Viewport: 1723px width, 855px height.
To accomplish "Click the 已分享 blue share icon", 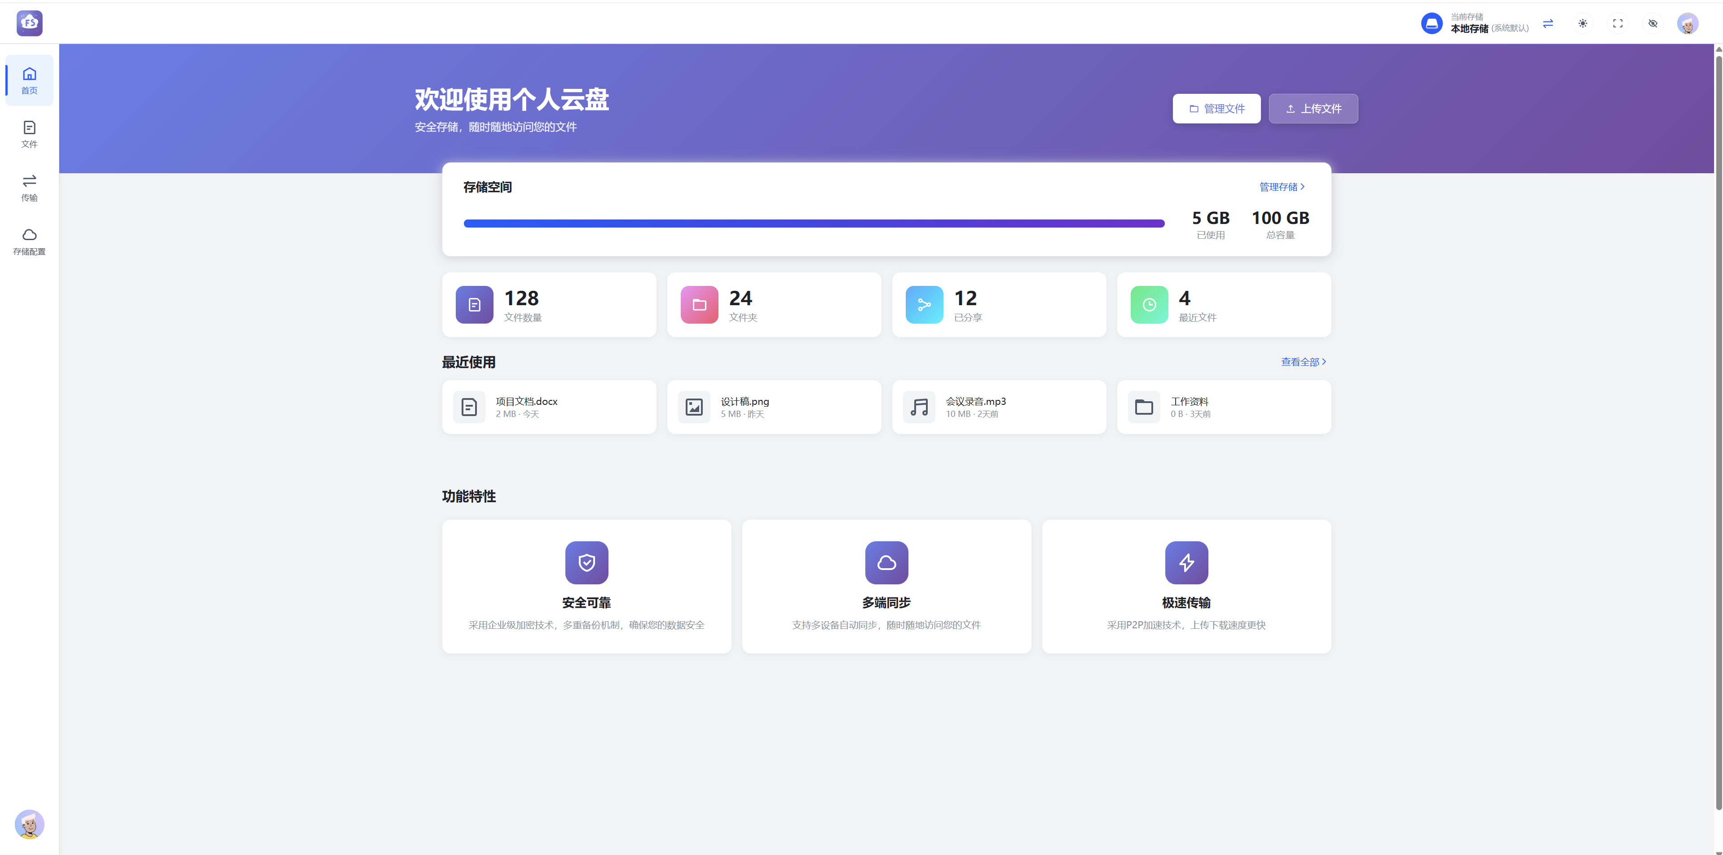I will (924, 305).
